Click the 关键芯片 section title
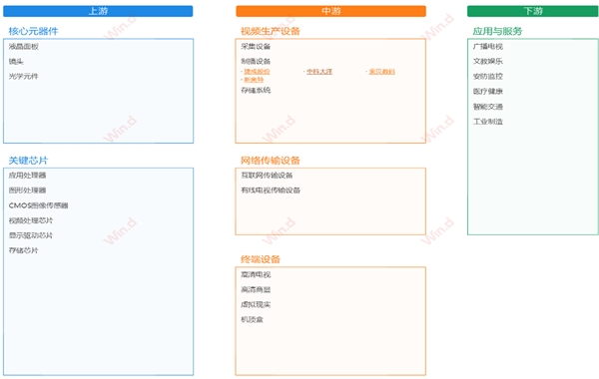The height and width of the screenshot is (379, 599). point(28,161)
